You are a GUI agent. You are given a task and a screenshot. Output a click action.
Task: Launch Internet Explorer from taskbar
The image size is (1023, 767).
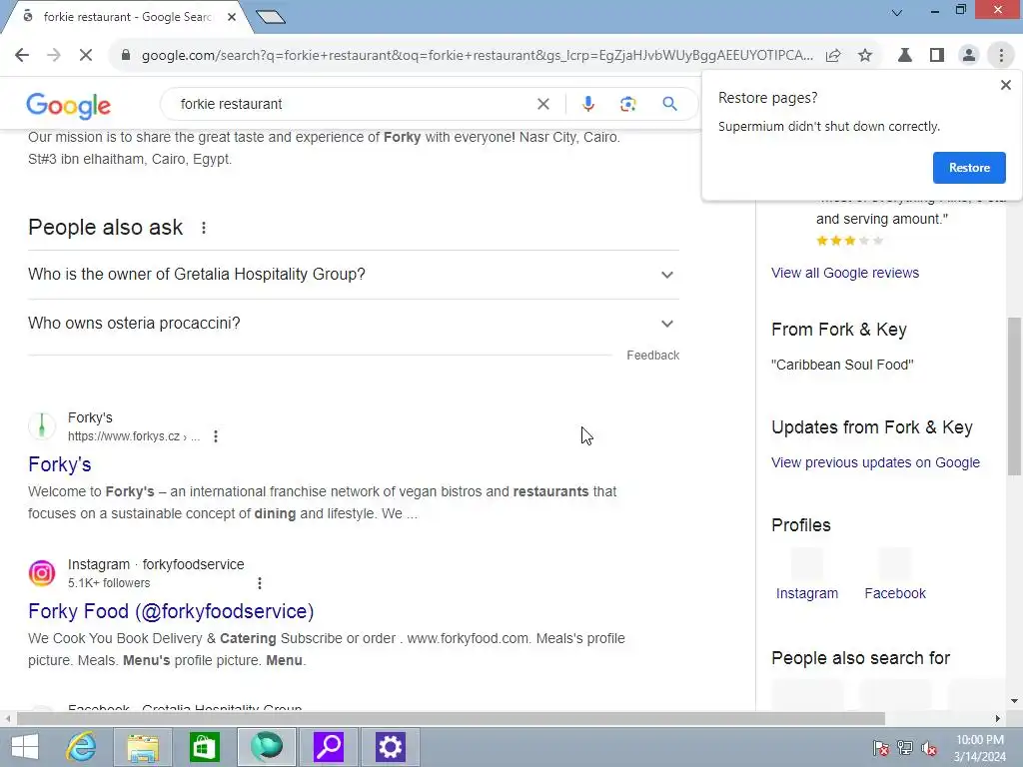point(82,747)
